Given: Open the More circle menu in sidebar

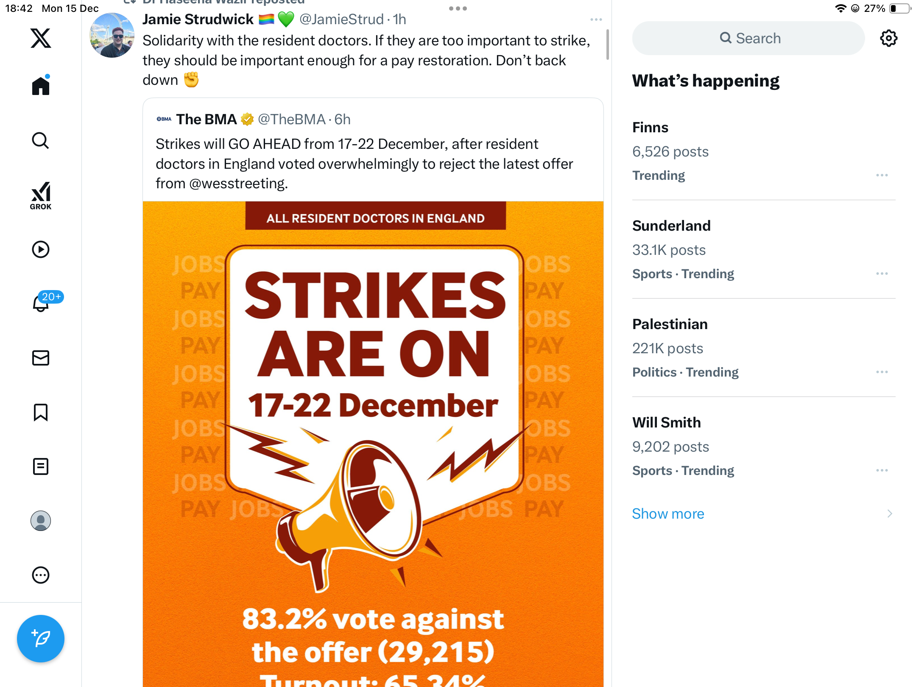Looking at the screenshot, I should point(41,575).
